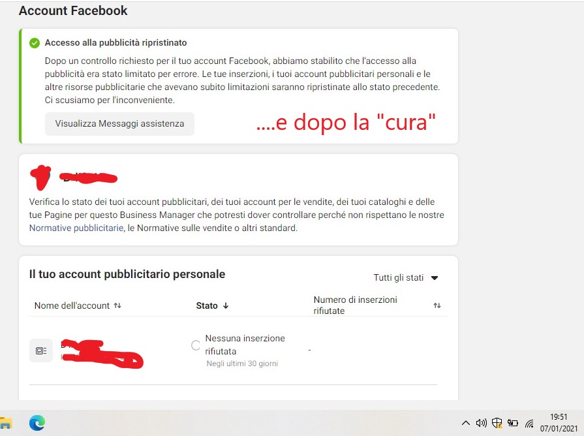Viewport: 584px width, 436px height.
Task: Click Il tuo account pubblicitario personale heading
Action: [x=127, y=274]
